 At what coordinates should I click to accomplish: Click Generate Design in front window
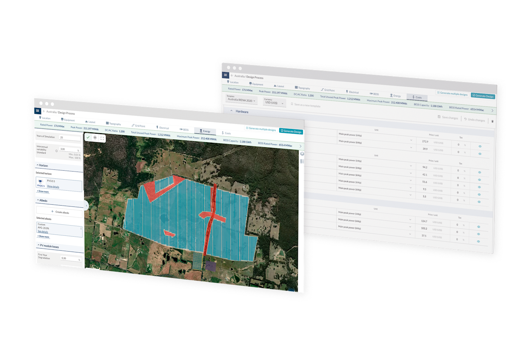point(291,132)
